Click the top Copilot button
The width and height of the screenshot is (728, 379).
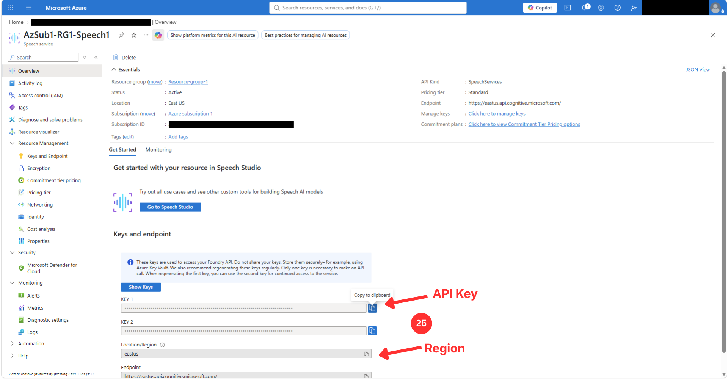540,8
